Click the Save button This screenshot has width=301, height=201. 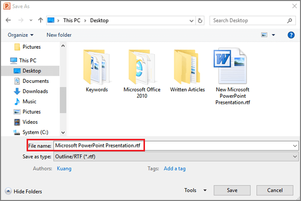pyautogui.click(x=232, y=190)
